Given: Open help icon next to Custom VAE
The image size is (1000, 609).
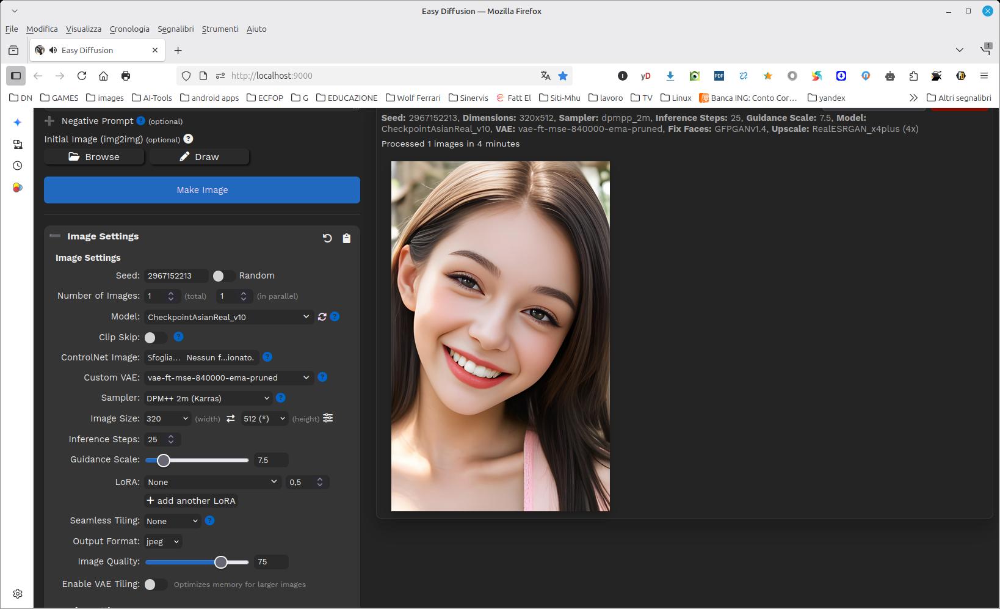Looking at the screenshot, I should pos(322,377).
